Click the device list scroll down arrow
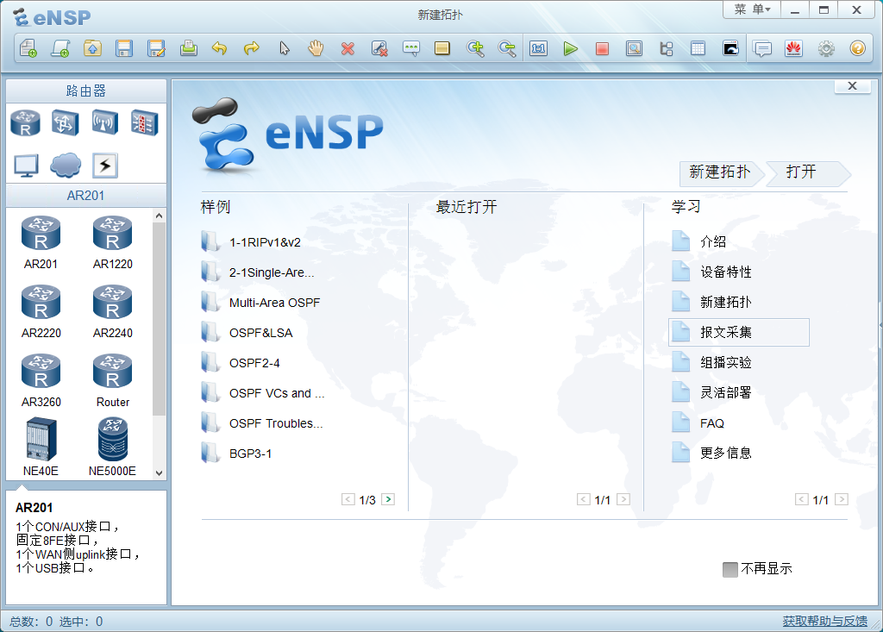Screen dimensions: 883x632 click(159, 473)
